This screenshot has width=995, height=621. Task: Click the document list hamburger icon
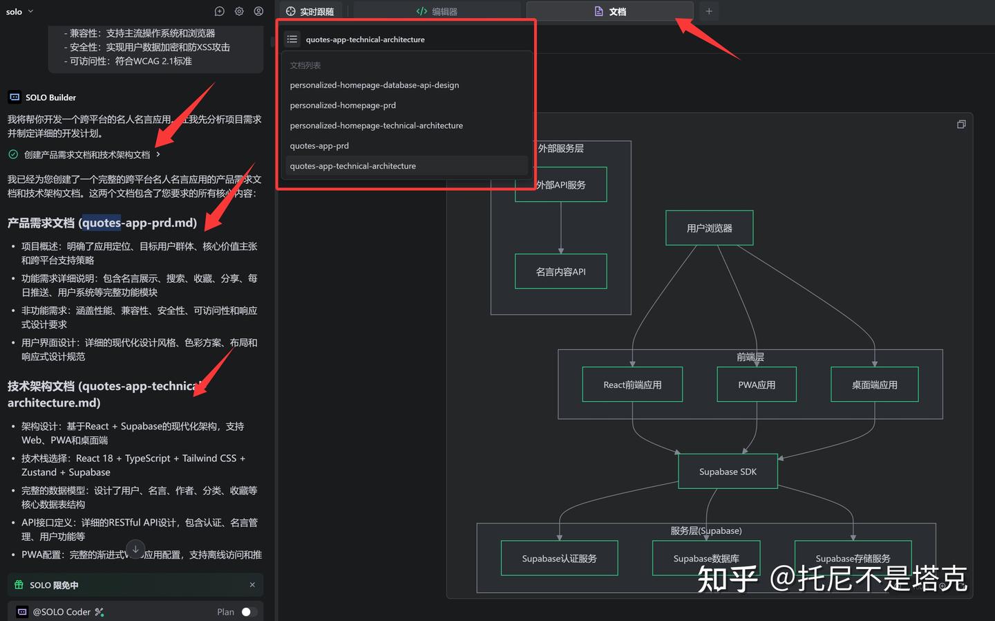click(292, 39)
